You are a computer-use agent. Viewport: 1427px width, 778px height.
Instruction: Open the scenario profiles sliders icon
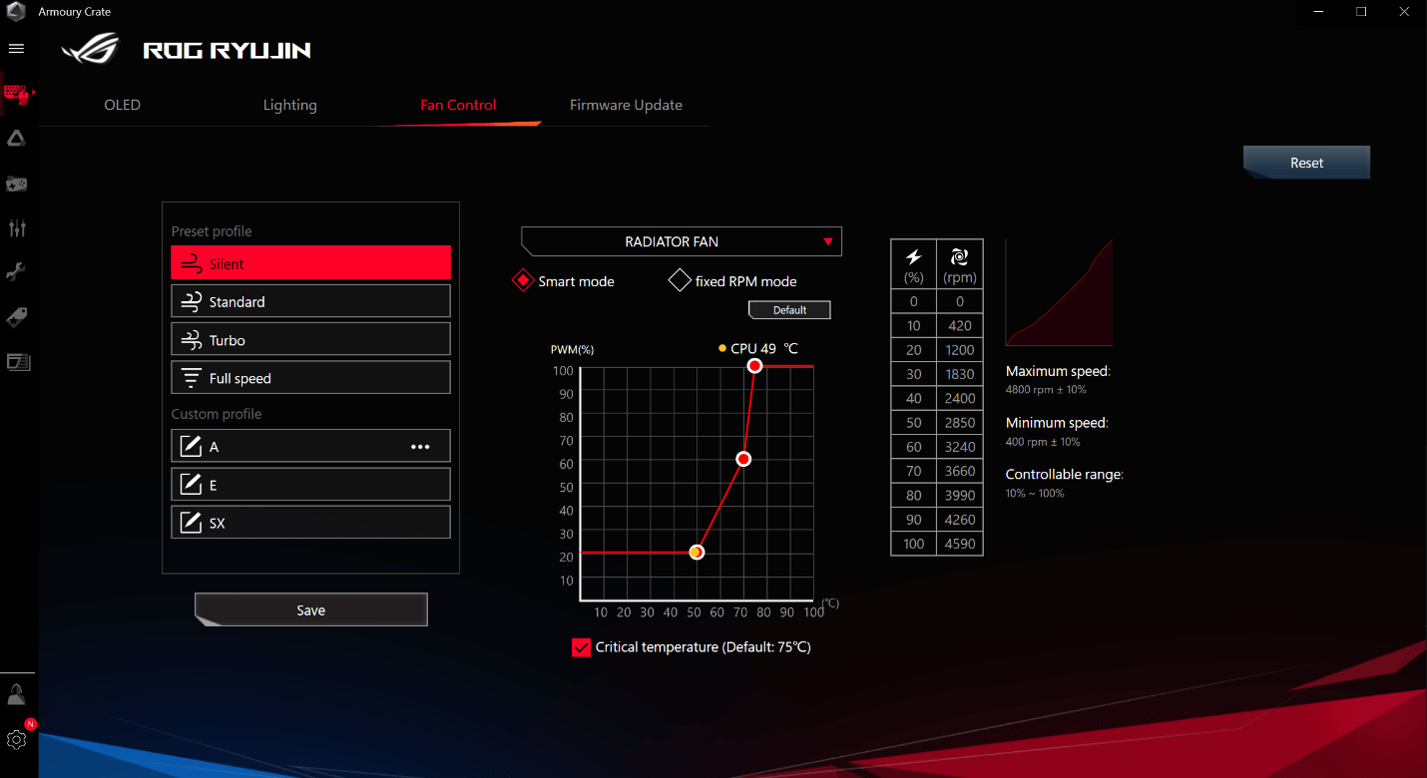(x=16, y=228)
